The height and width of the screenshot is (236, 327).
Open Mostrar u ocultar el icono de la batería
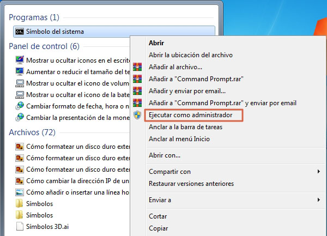point(78,95)
